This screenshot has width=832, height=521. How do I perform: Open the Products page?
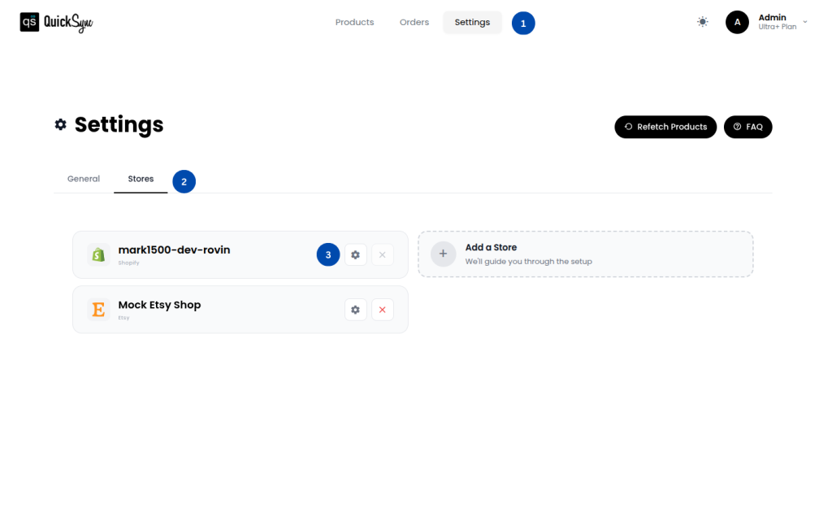[354, 23]
